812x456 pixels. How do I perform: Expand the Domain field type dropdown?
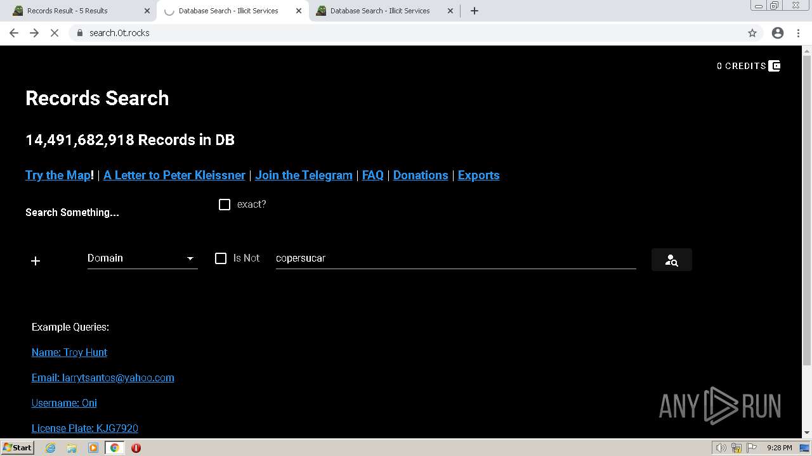142,258
